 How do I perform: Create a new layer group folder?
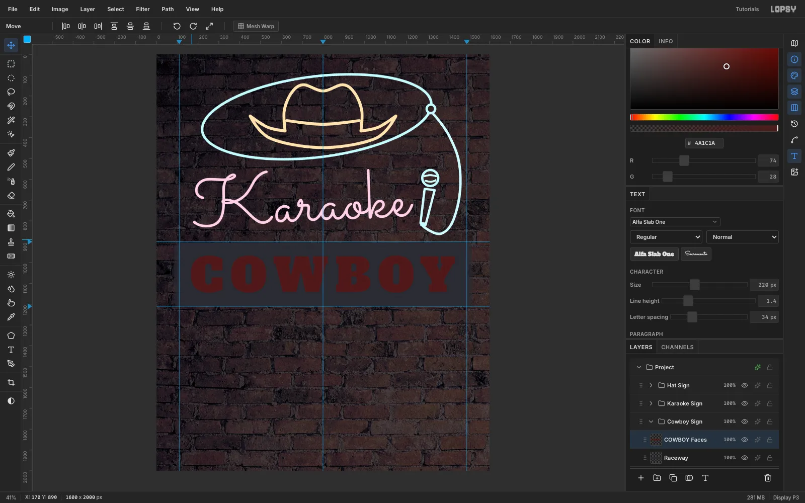pos(657,478)
